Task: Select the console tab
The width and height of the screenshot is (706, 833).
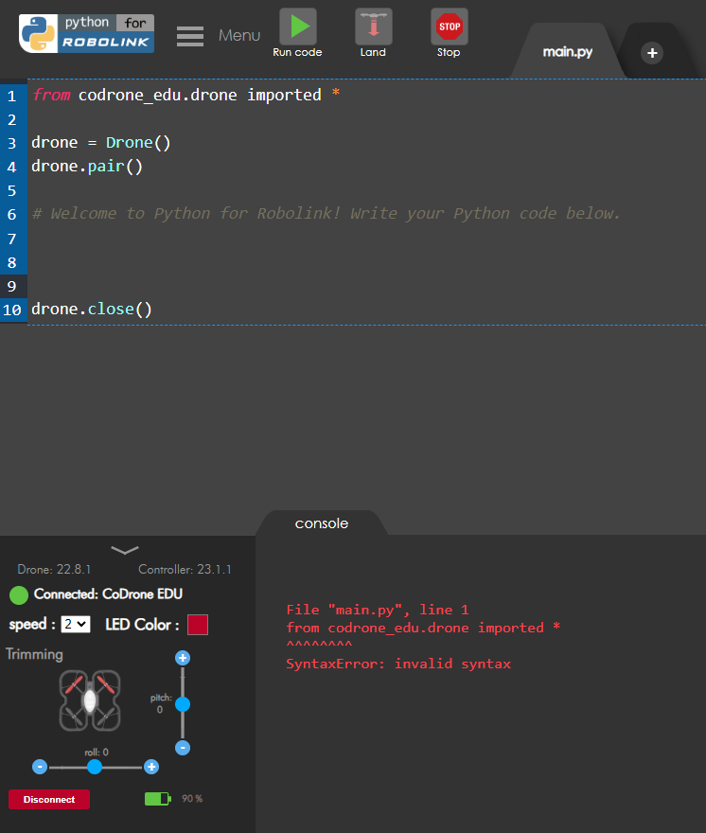Action: tap(322, 523)
